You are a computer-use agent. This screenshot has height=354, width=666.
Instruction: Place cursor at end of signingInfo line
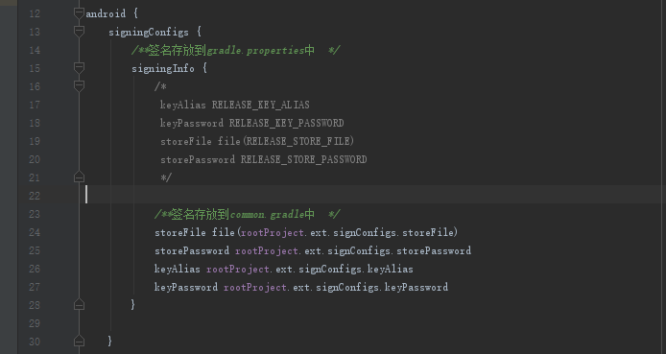(207, 68)
